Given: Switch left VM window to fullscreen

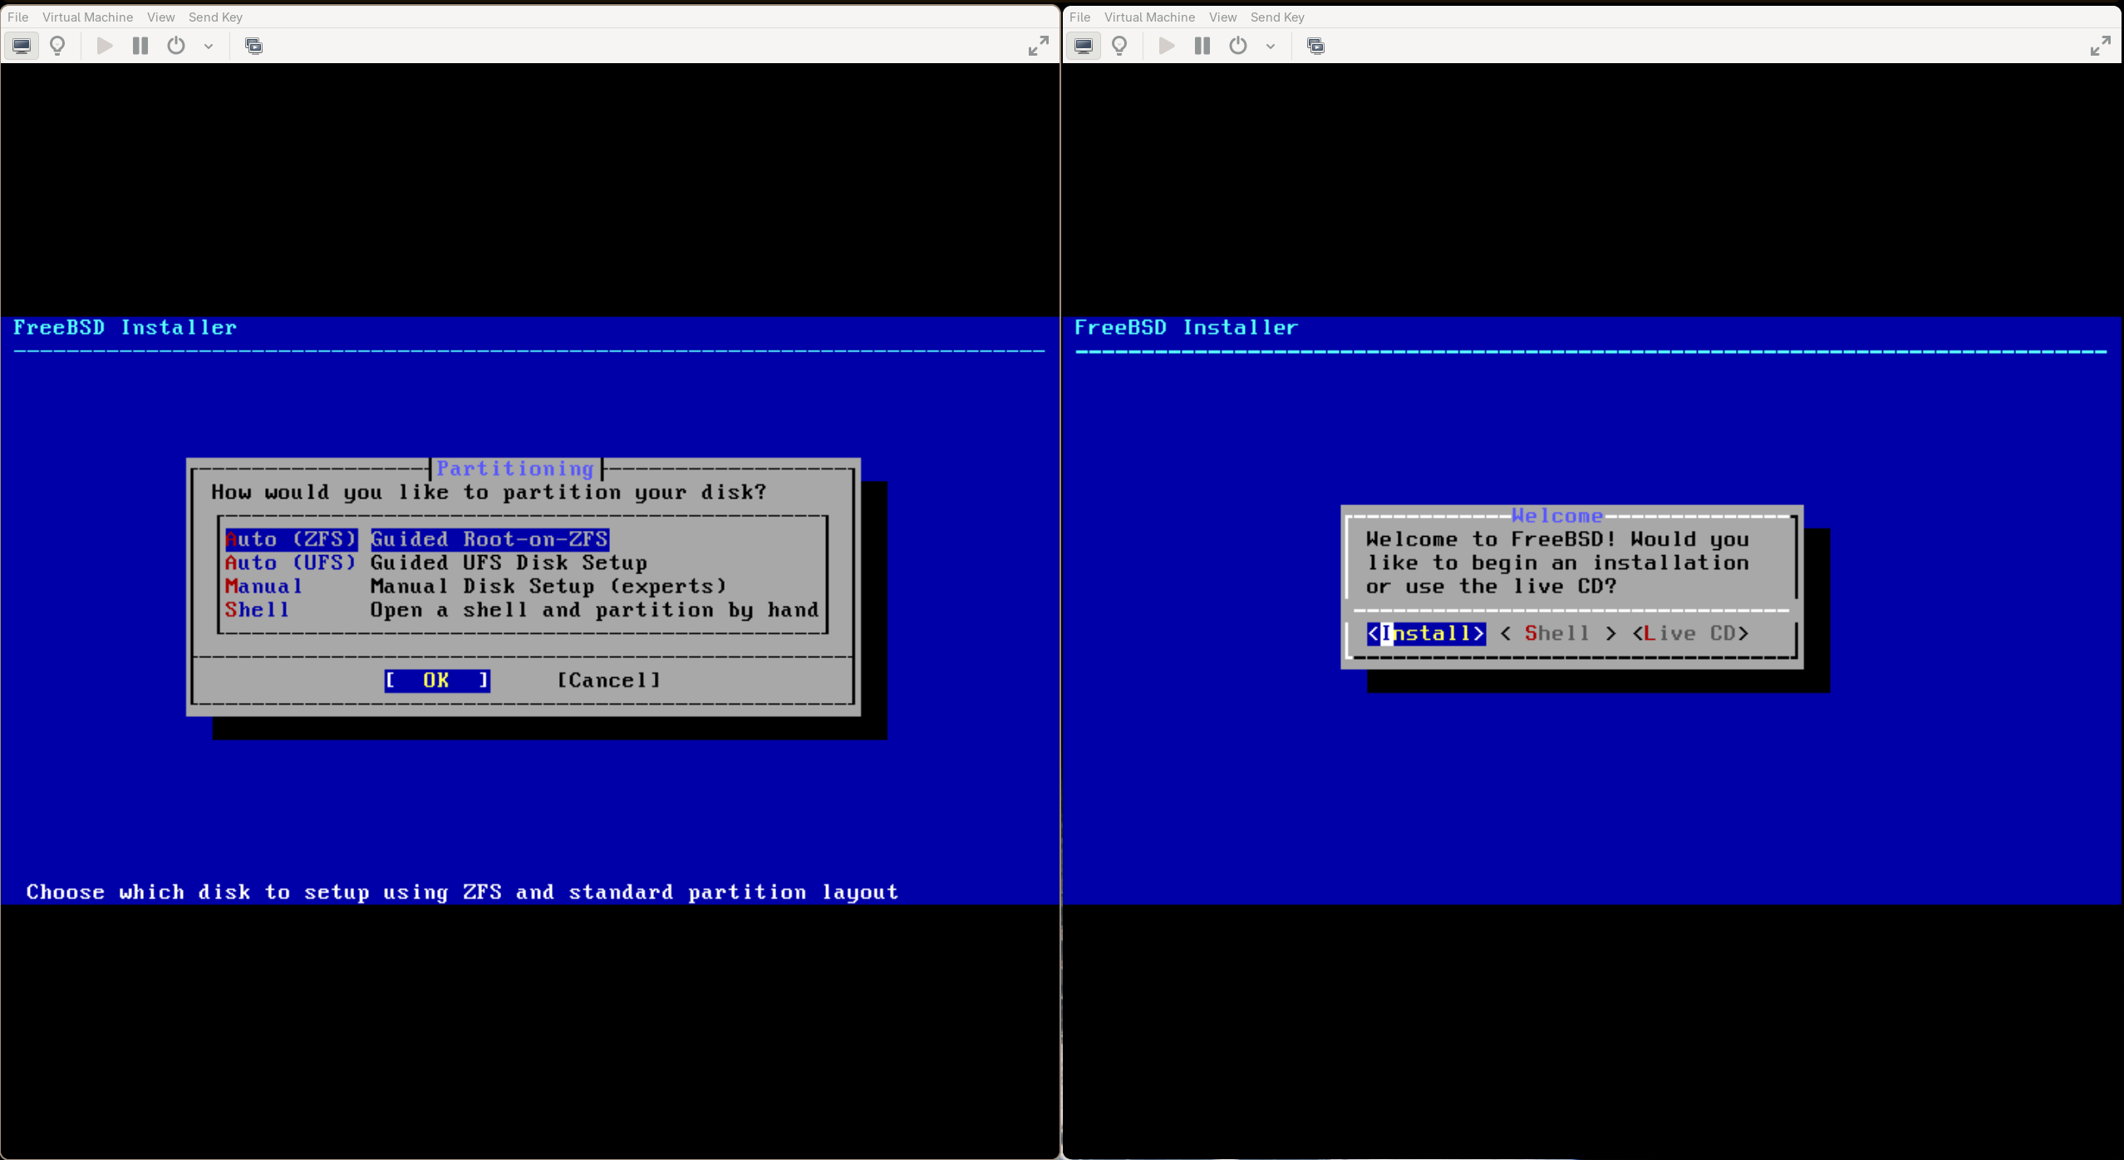Looking at the screenshot, I should click(1038, 46).
